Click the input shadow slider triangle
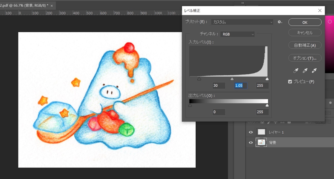Image resolution: width=334 pixels, height=179 pixels. 199,79
